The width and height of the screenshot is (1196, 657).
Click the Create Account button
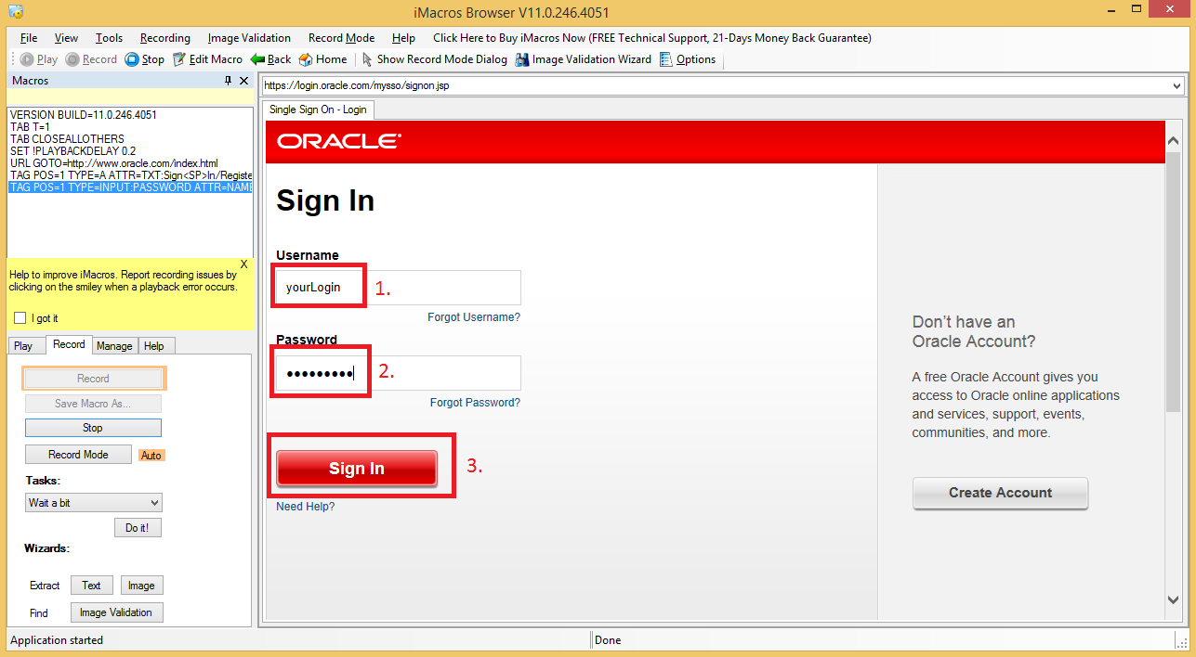(x=1000, y=493)
